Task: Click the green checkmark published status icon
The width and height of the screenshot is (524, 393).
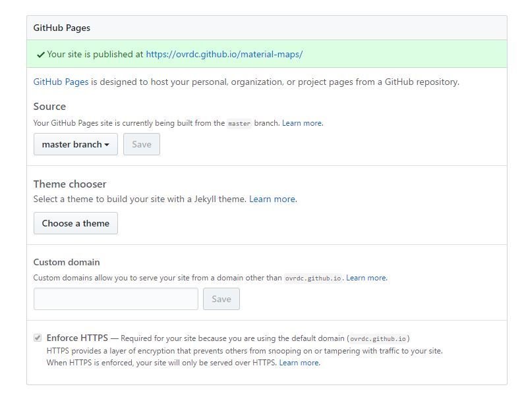Action: (41, 55)
